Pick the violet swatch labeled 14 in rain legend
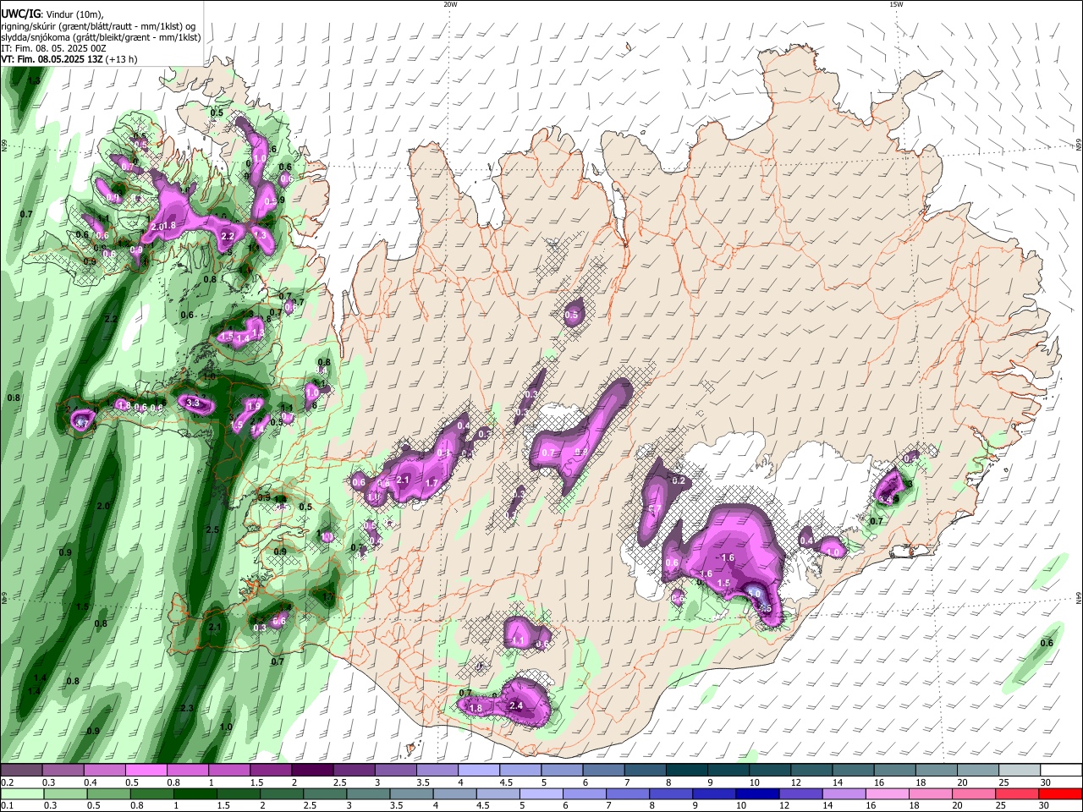Screen dimensions: 1083x812 coord(844,793)
